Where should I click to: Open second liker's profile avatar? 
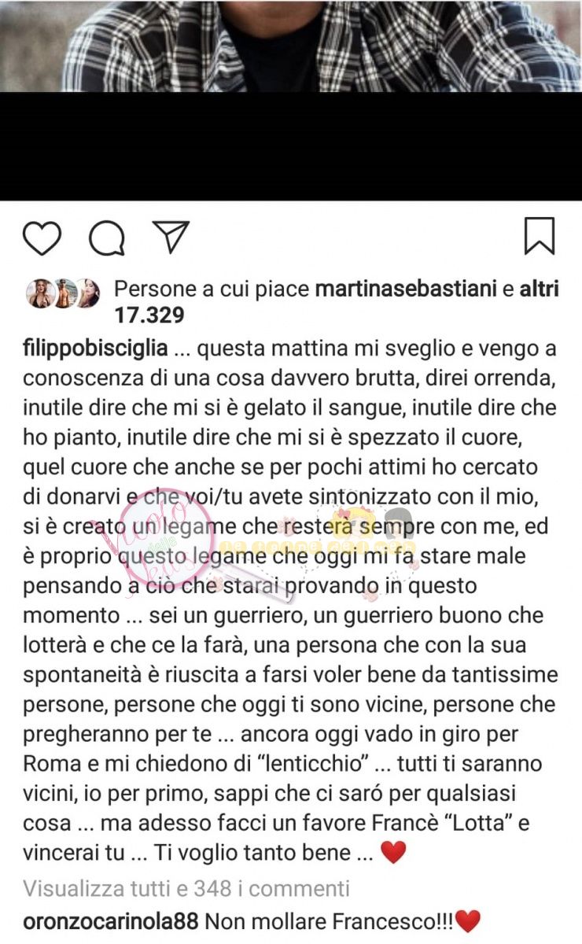[x=64, y=293]
